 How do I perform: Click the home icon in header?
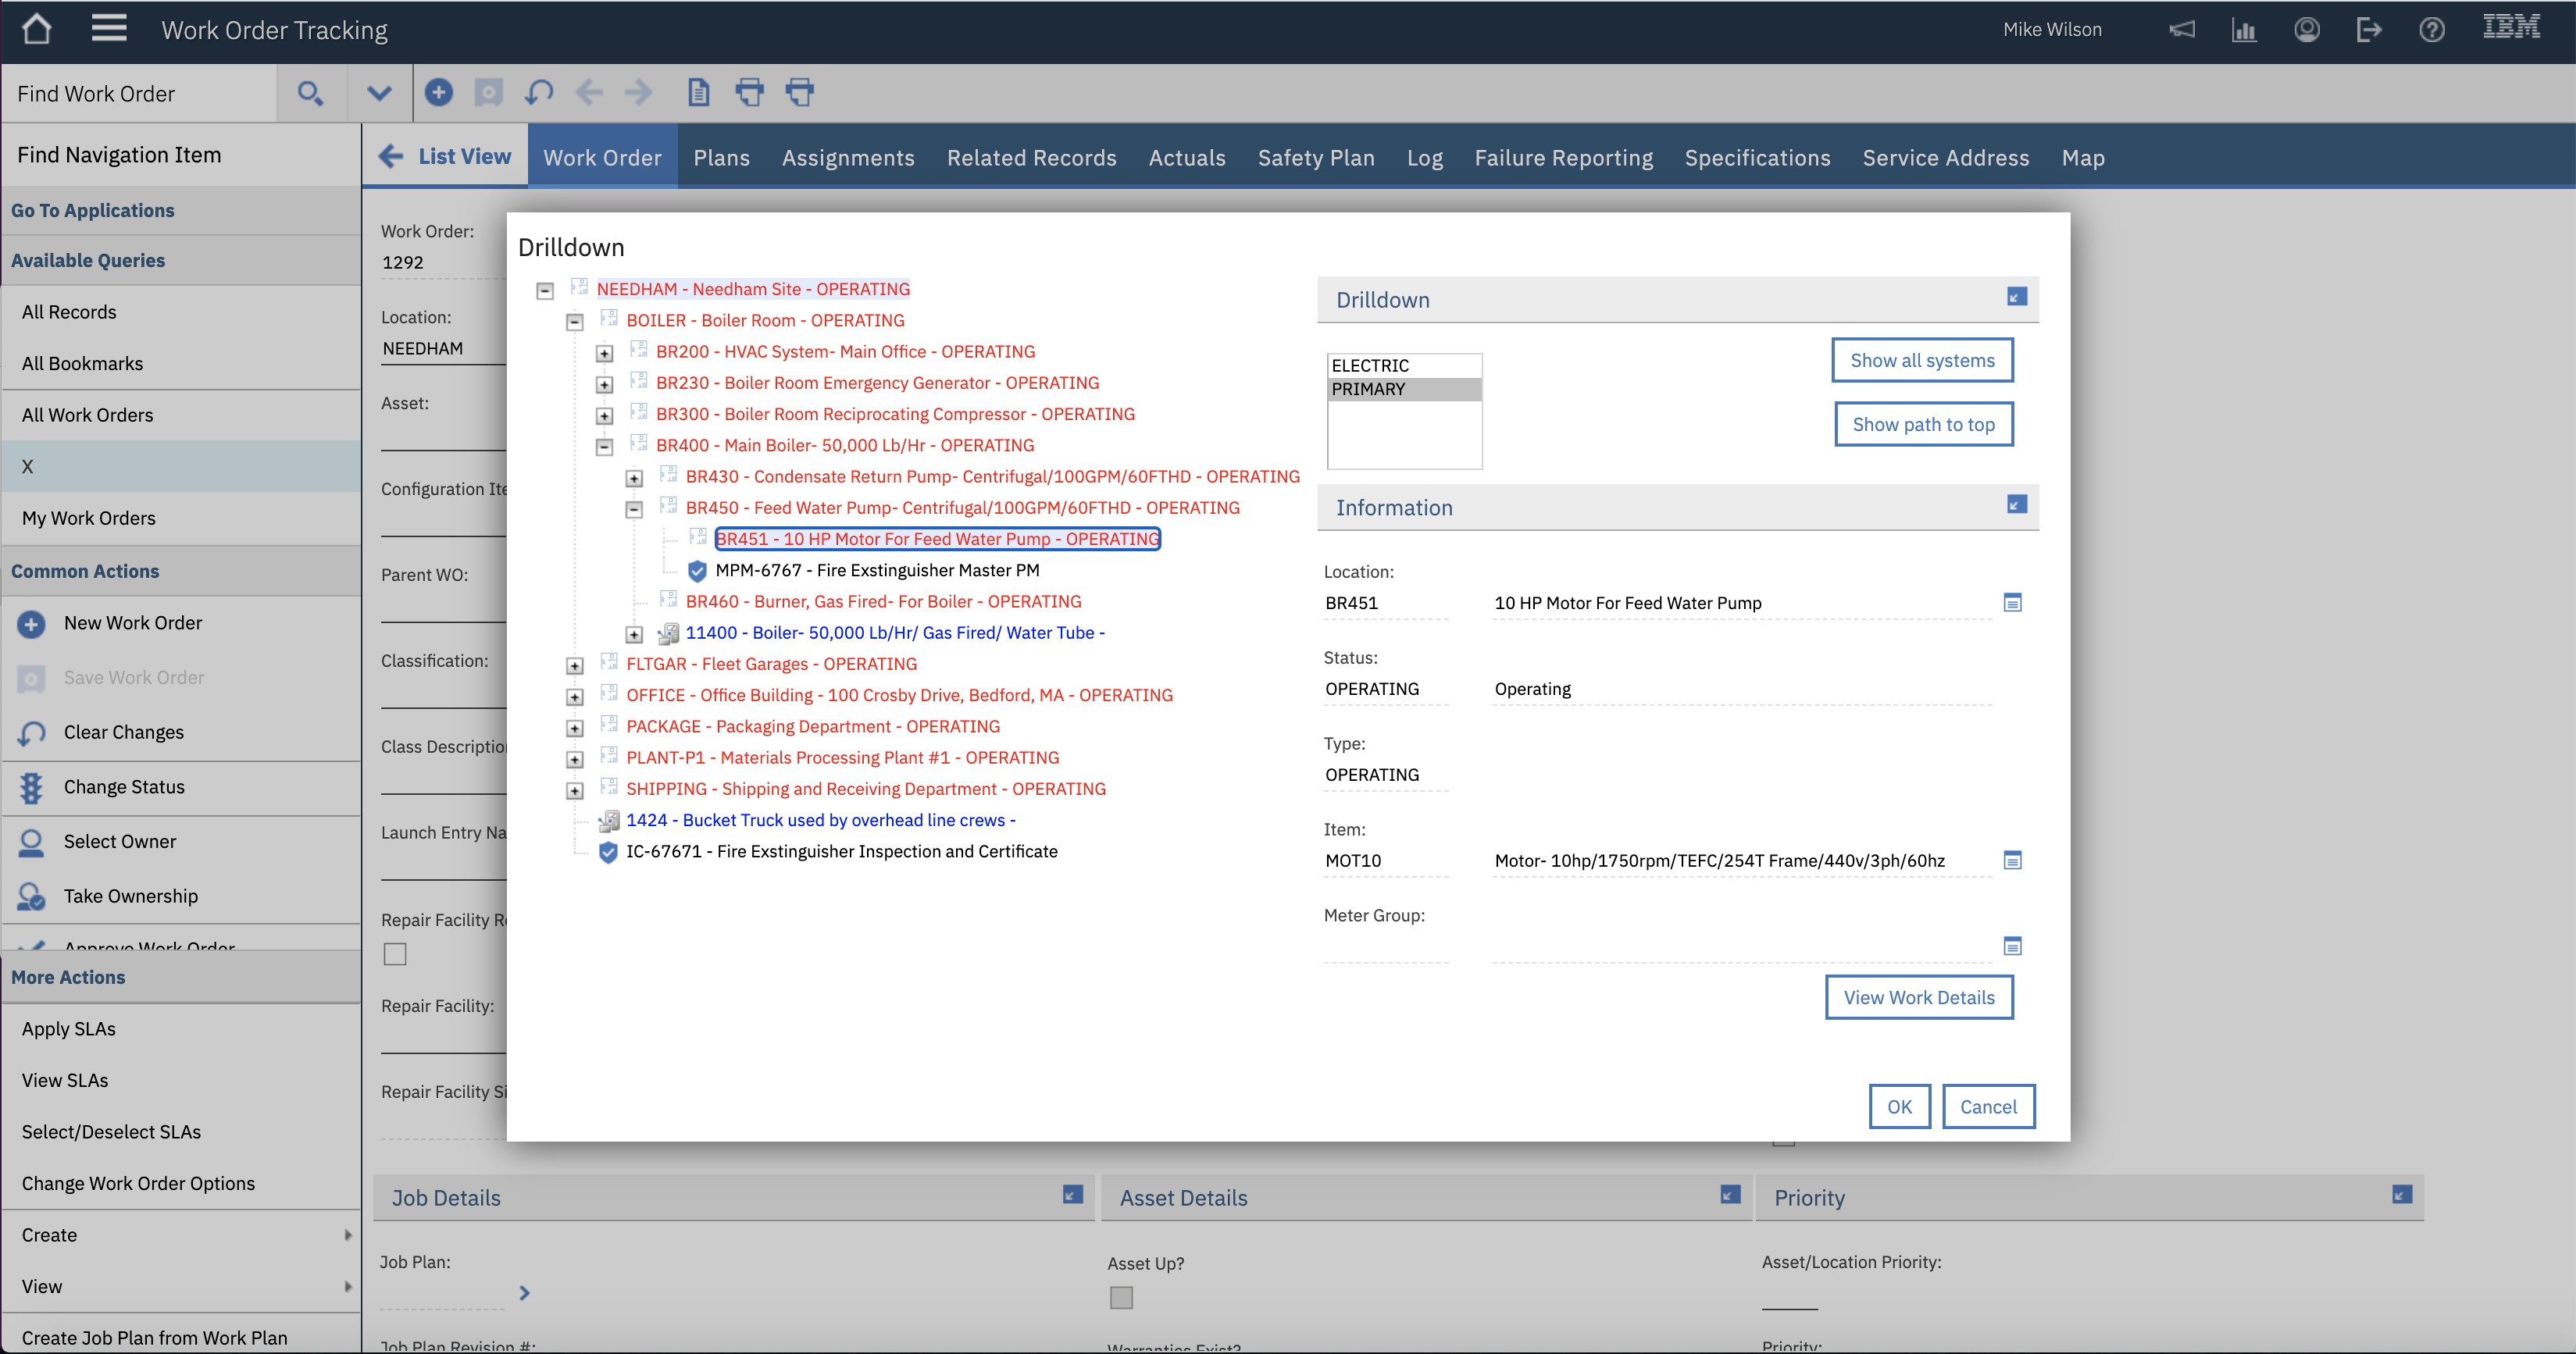(37, 29)
